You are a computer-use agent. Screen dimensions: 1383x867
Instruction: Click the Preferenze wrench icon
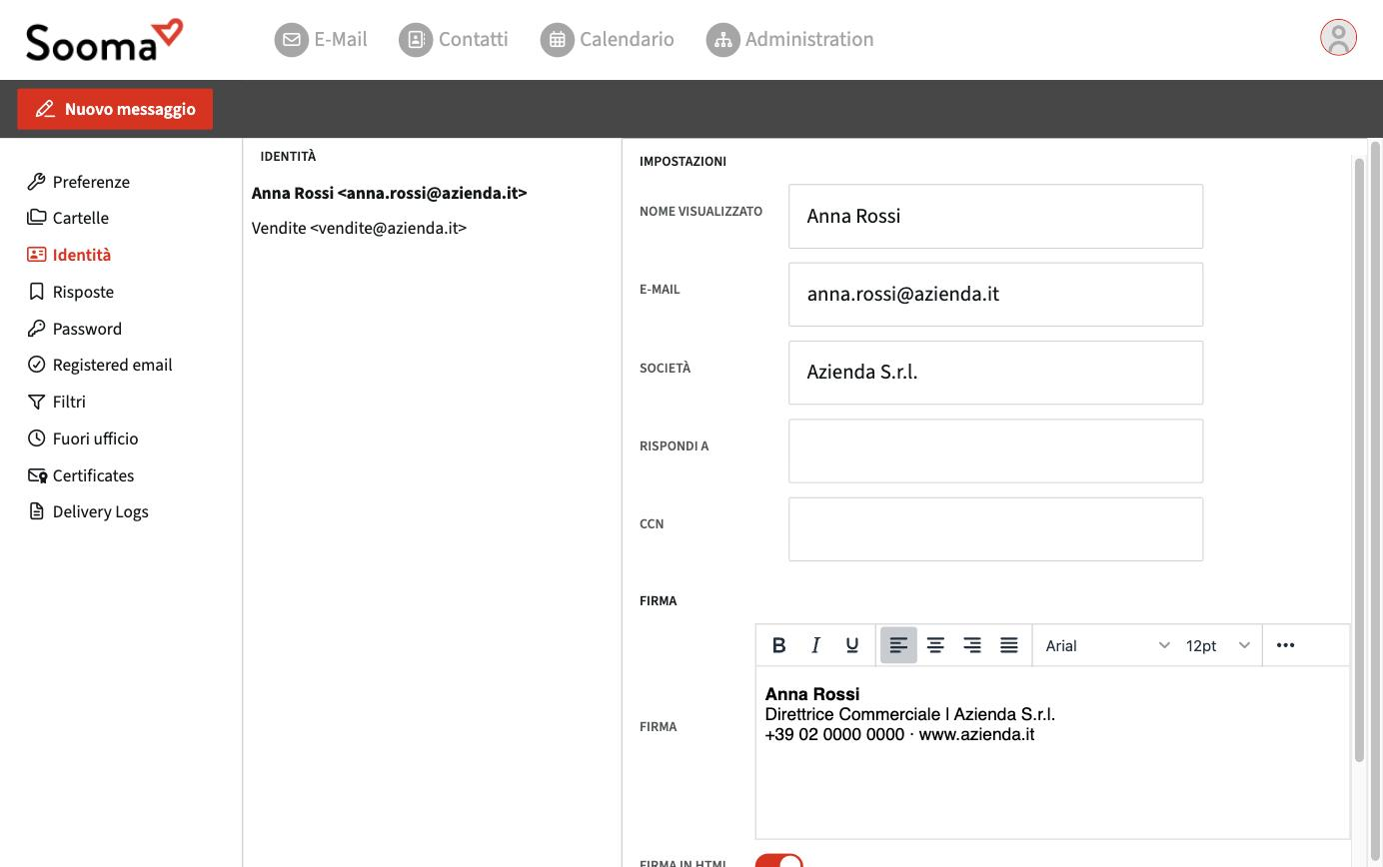click(x=37, y=182)
